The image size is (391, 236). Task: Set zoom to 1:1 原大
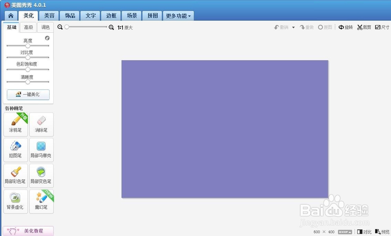coord(125,28)
